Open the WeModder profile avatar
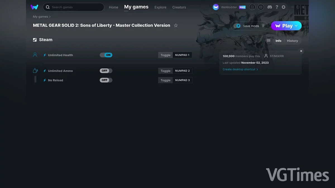The width and height of the screenshot is (335, 188). [216, 7]
